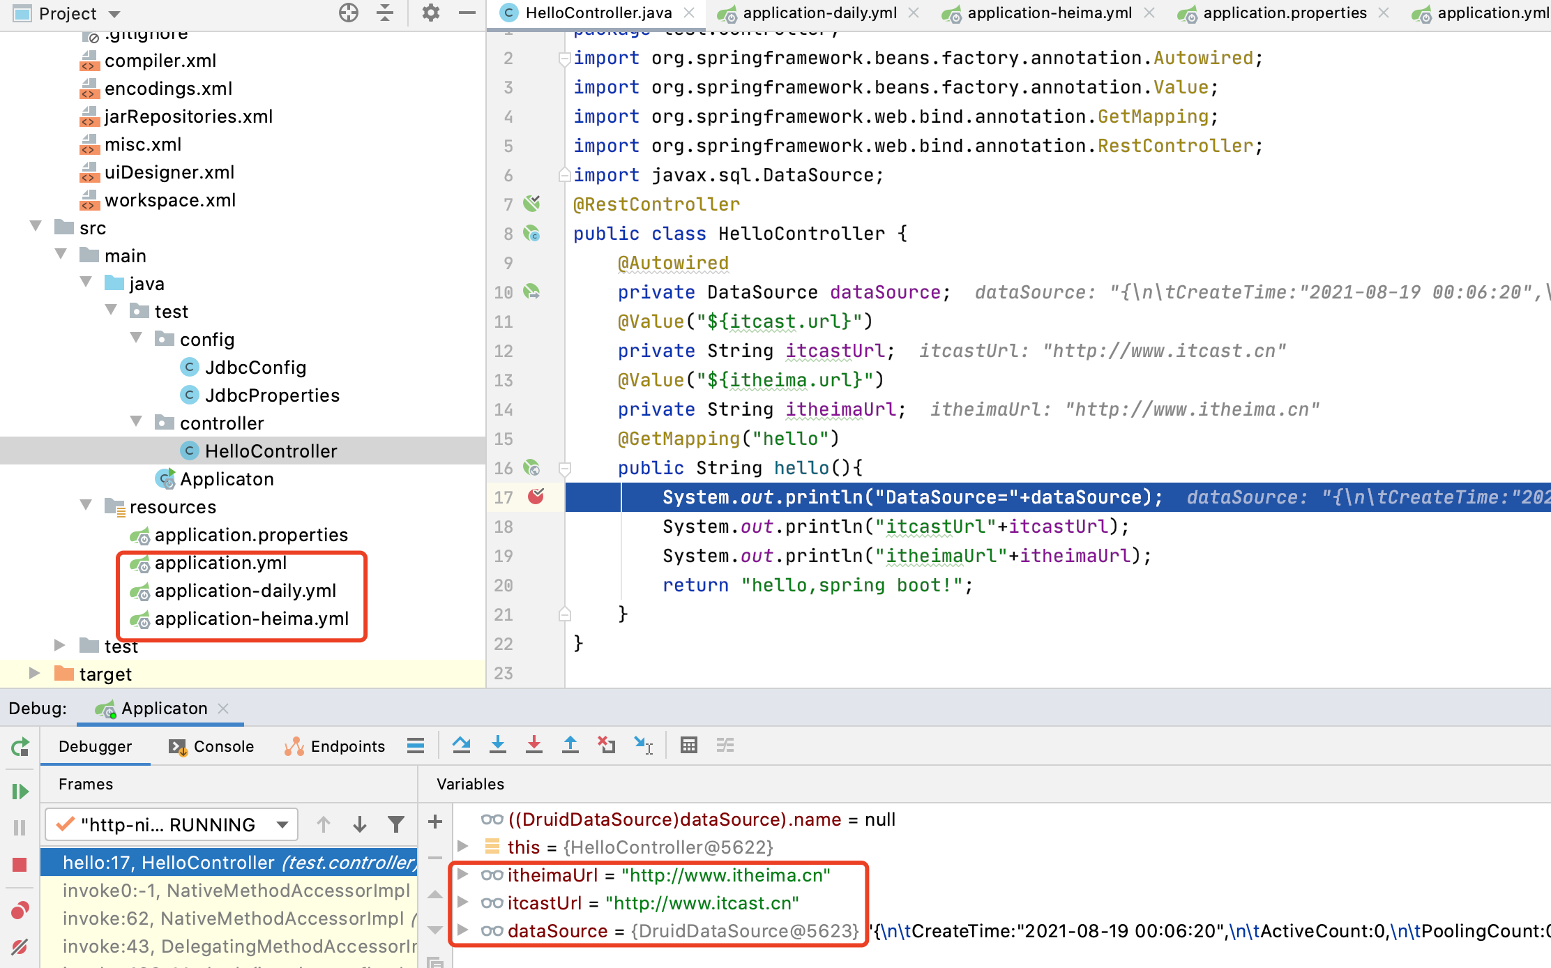Click the Step Into debugger icon
This screenshot has height=968, width=1551.
(x=498, y=746)
